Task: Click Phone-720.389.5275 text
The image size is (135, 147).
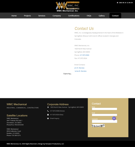Action: (14, 136)
